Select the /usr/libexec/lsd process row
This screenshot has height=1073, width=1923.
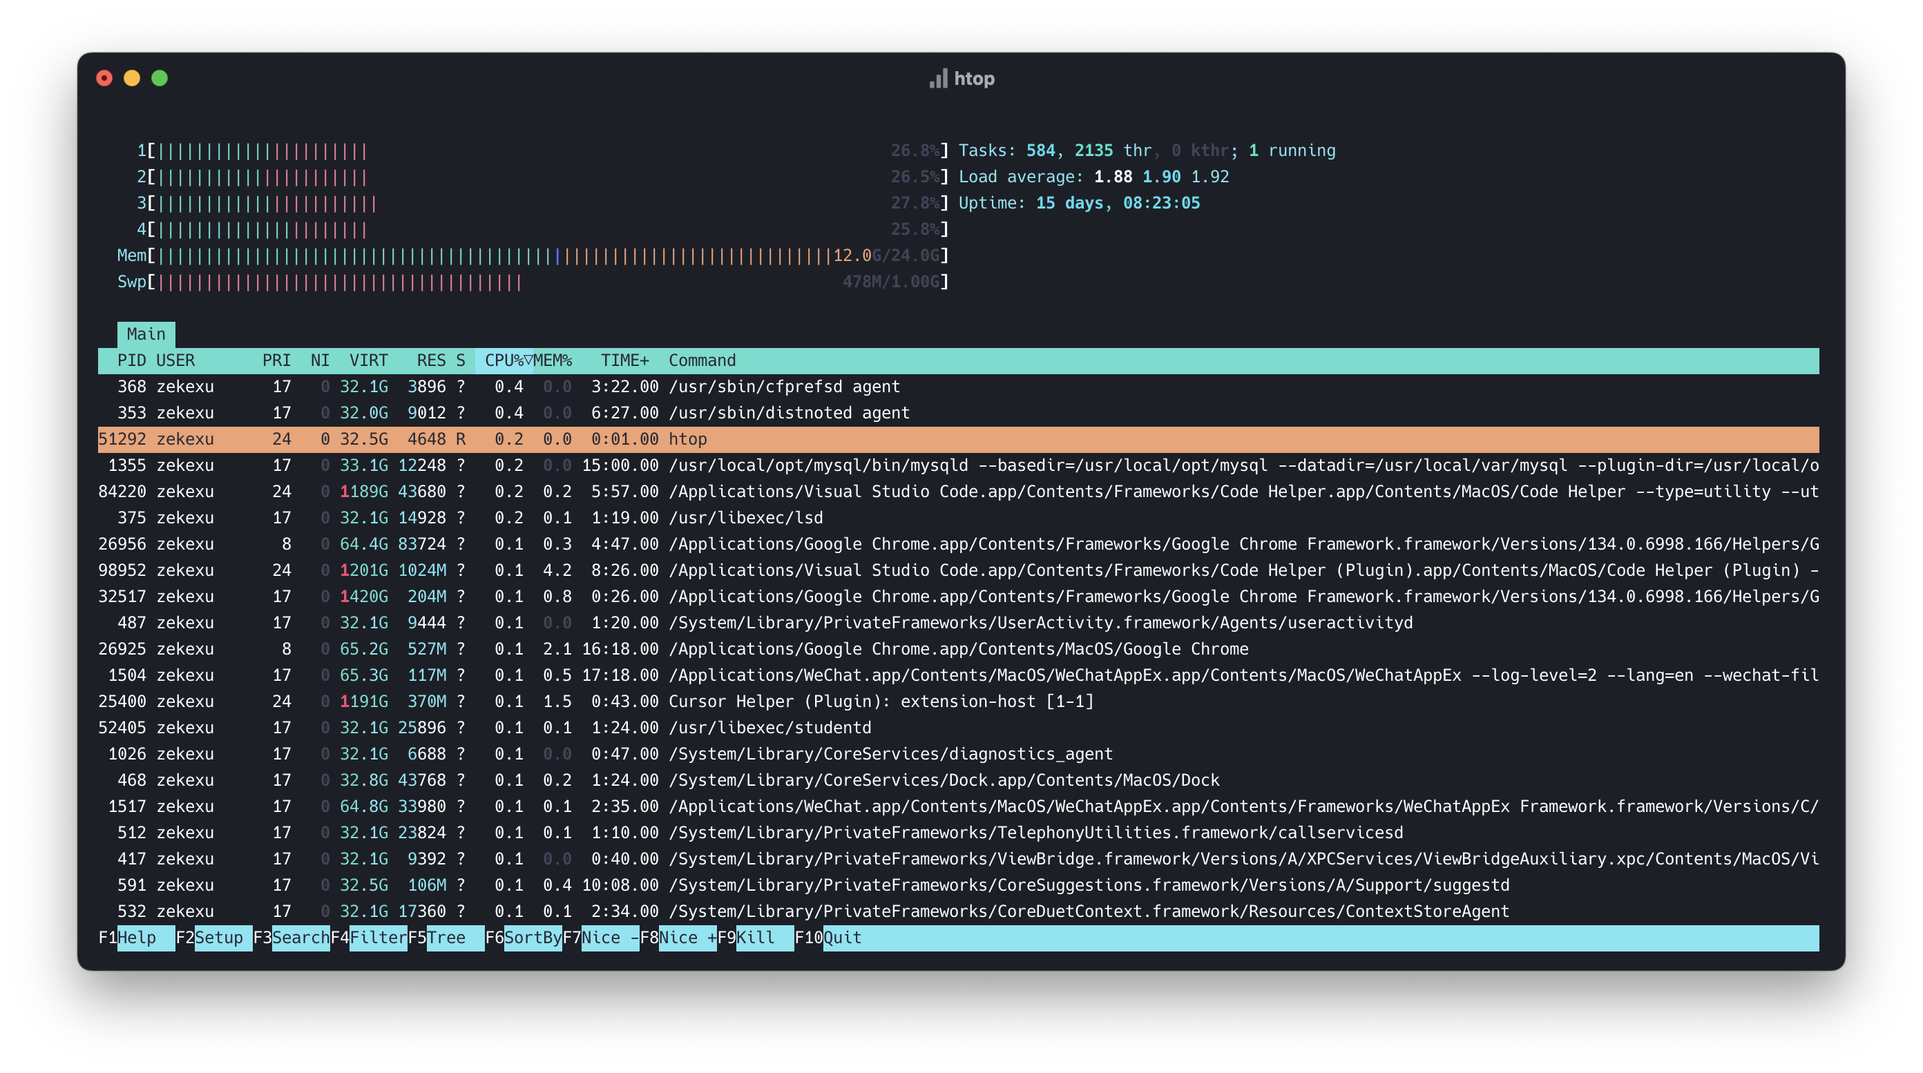click(x=959, y=517)
